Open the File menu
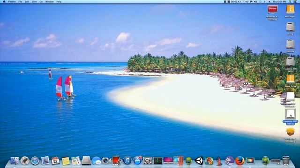The image size is (300, 168). coord(20,1)
